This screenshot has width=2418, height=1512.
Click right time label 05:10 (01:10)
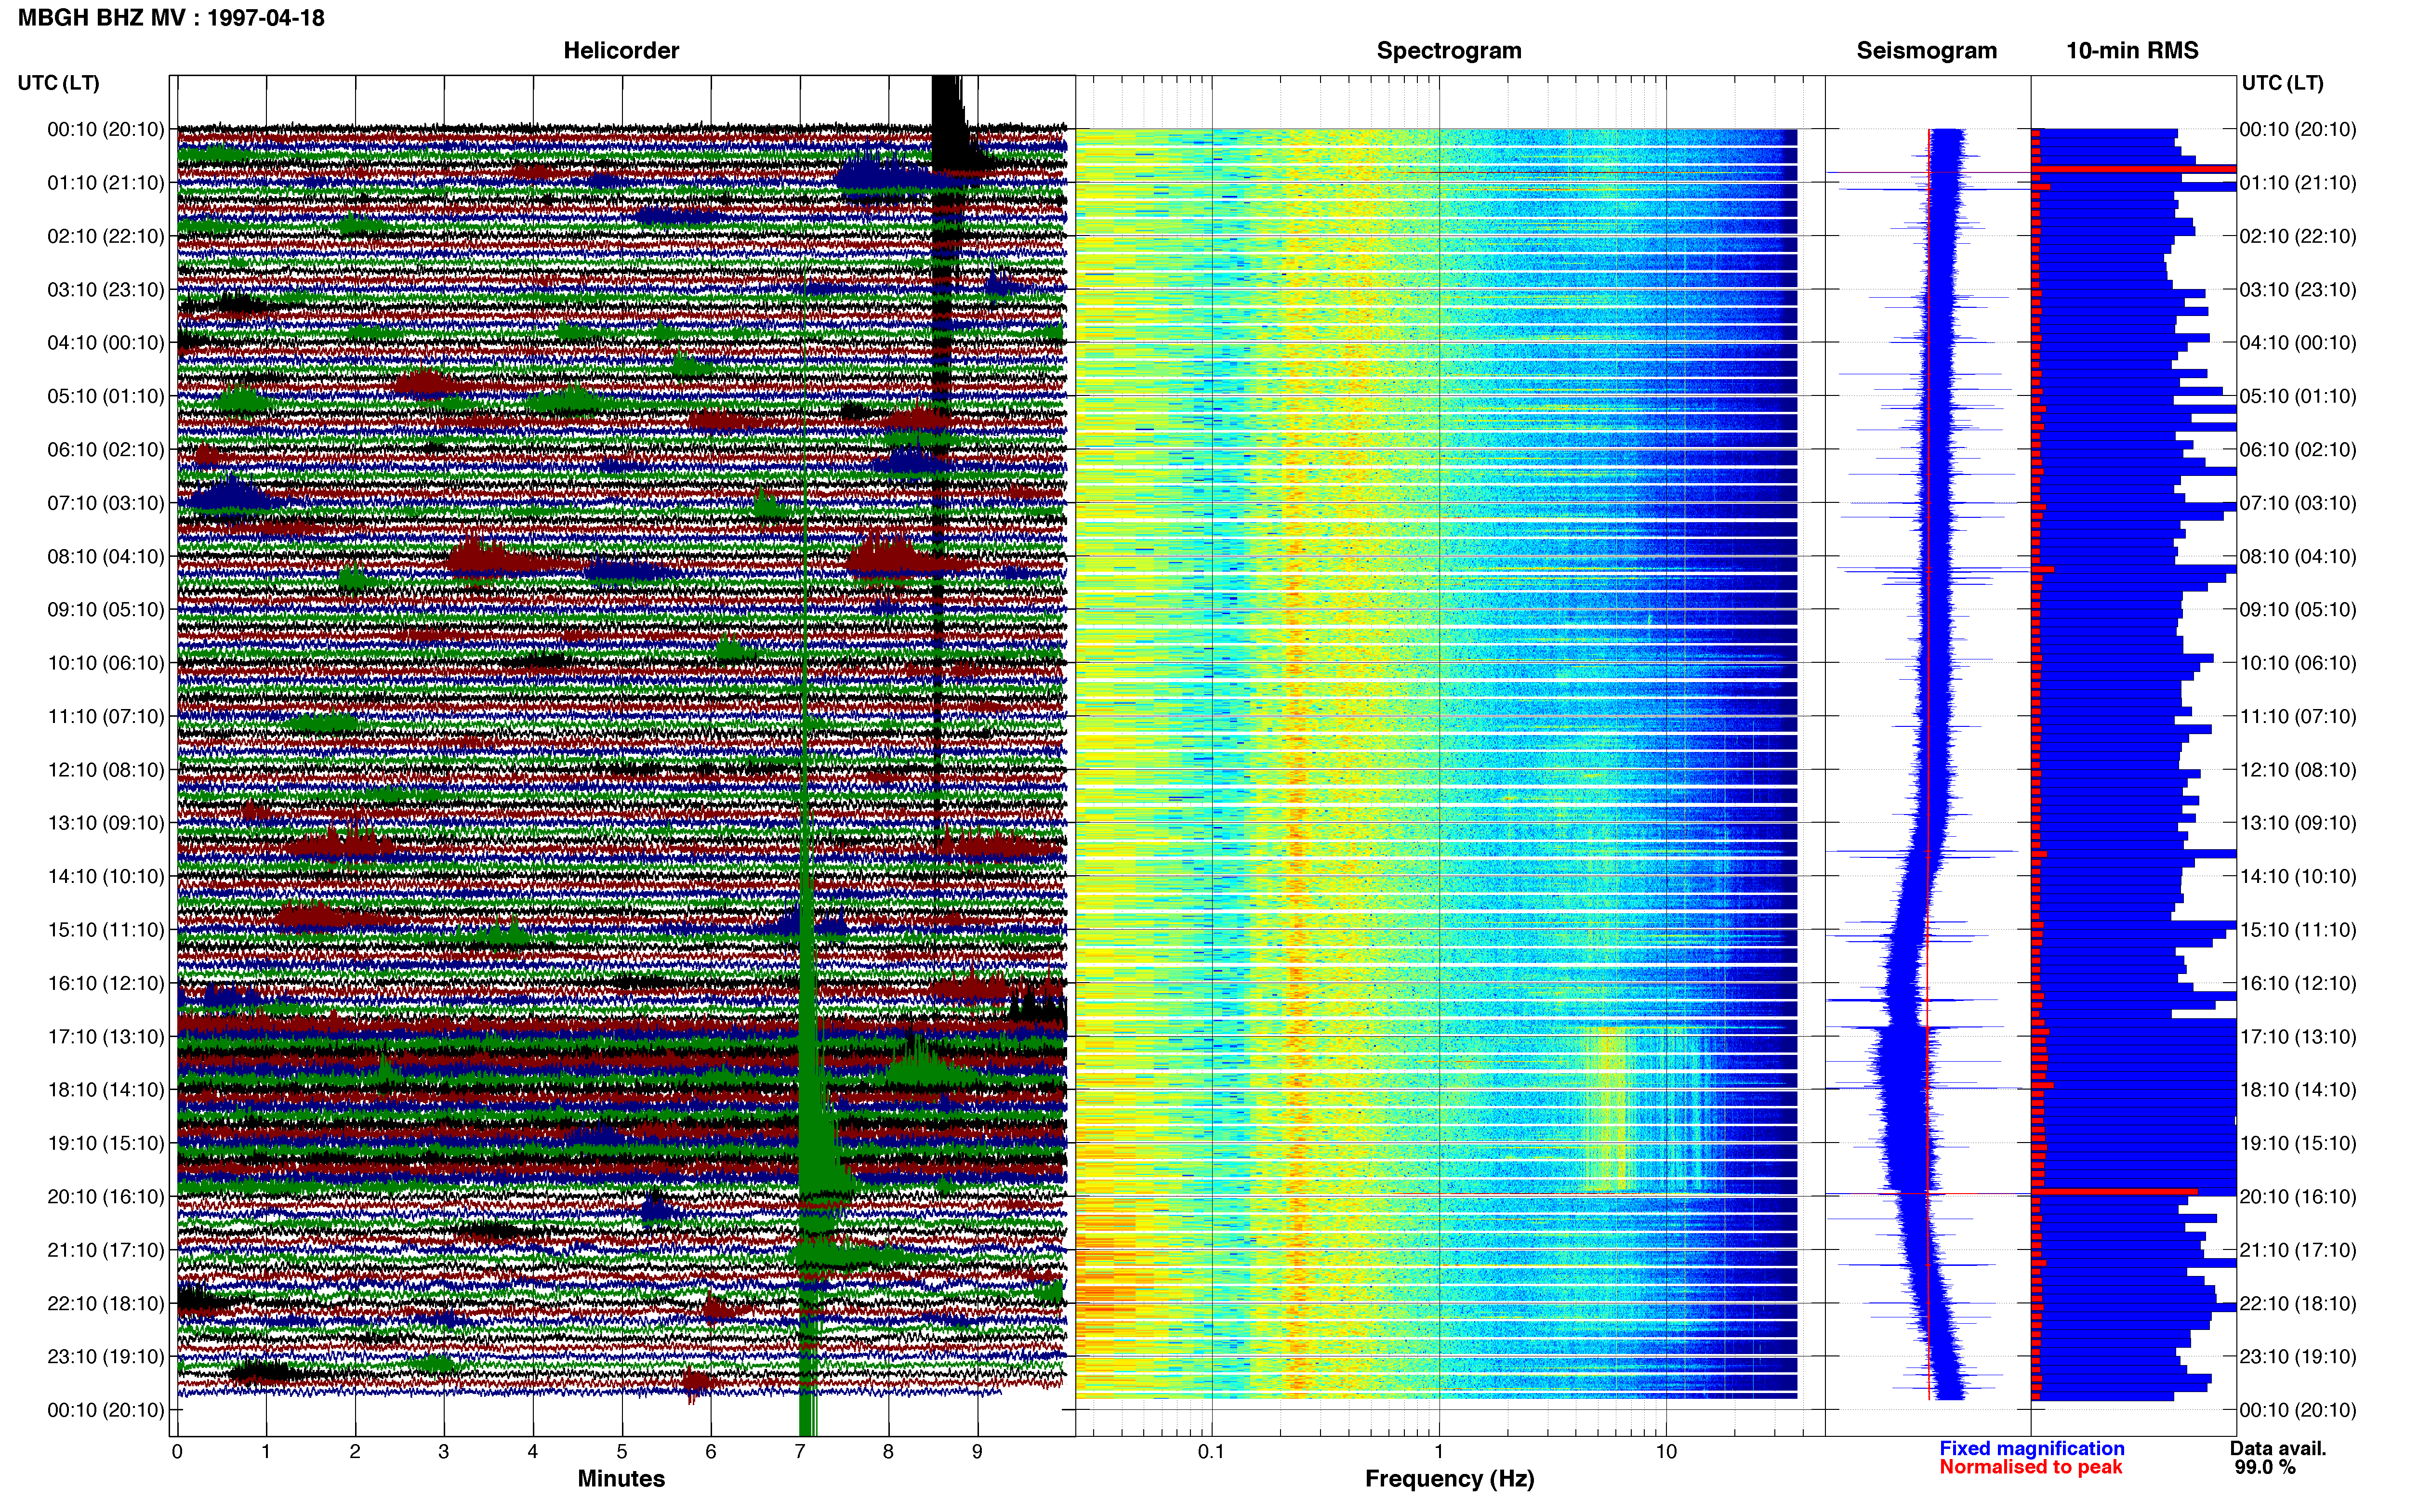(2298, 396)
